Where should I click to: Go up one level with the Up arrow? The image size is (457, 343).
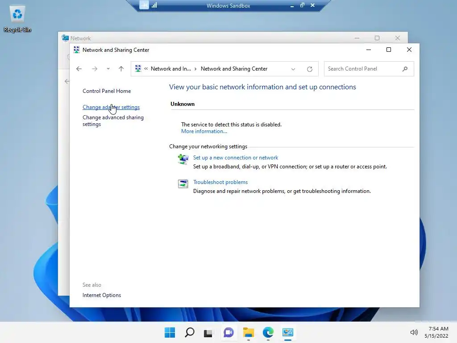click(121, 69)
